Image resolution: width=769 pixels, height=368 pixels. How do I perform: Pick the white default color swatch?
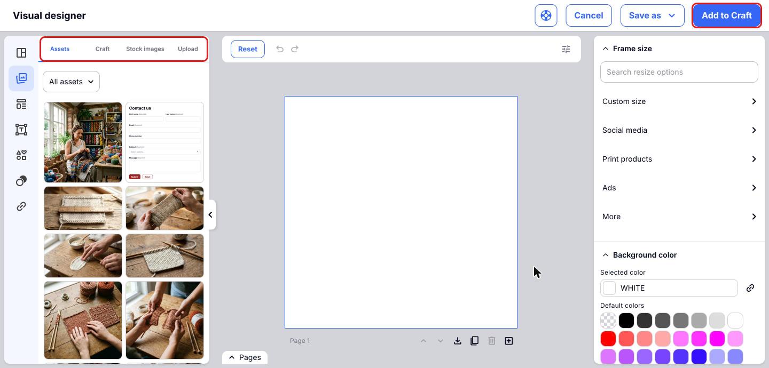click(735, 321)
